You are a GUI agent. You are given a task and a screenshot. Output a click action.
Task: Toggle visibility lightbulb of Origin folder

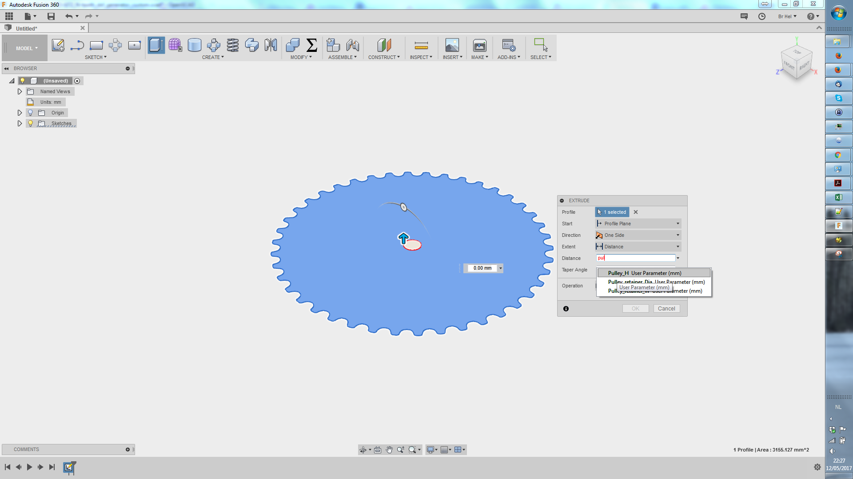(x=31, y=113)
